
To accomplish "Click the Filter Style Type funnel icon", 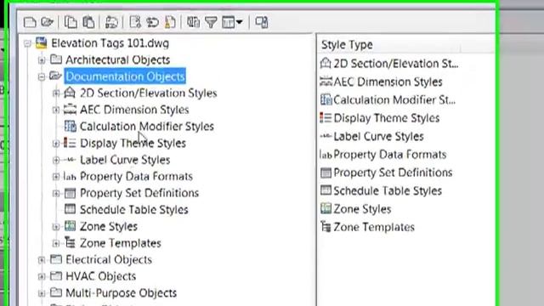I will tap(211, 23).
